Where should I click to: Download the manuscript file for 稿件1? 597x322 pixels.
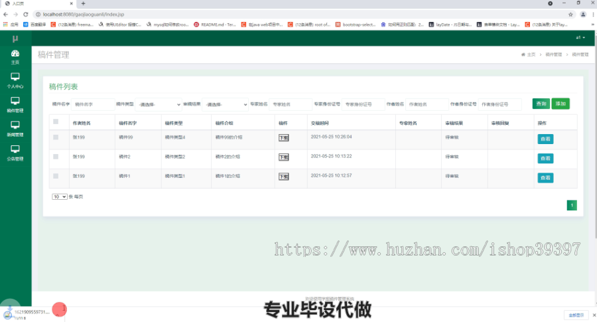click(x=284, y=177)
